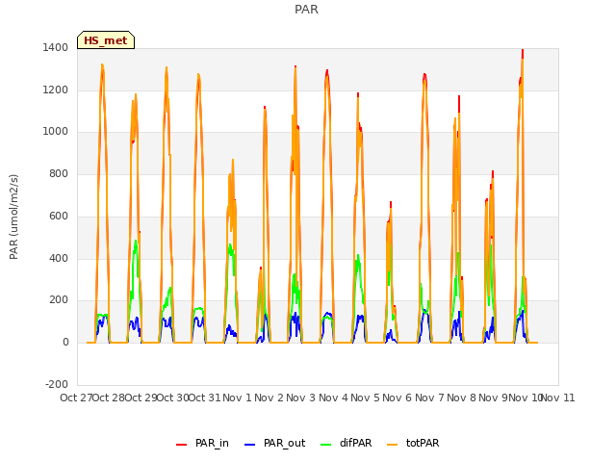Click the Nov 4 x-axis label
Screen dimensions: 616x462
click(334, 398)
